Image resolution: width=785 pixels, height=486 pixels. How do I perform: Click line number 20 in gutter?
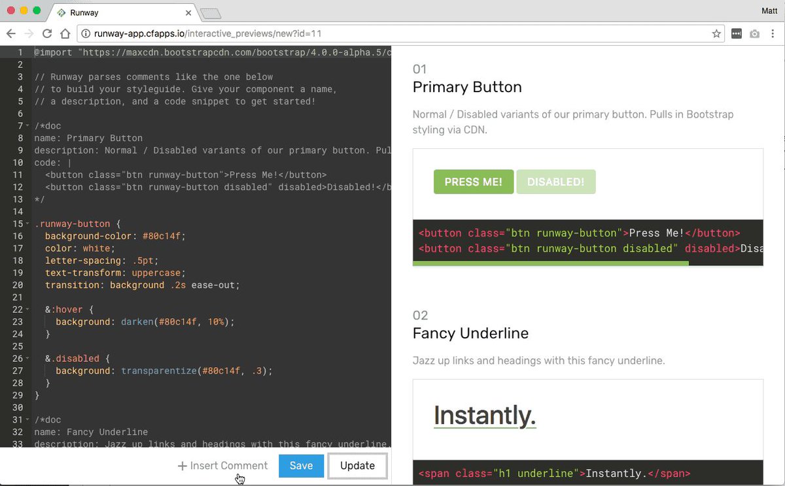[x=18, y=285]
